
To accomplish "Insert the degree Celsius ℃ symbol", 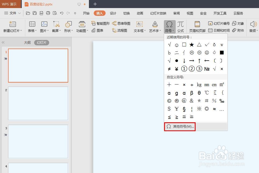I will pos(207,93).
